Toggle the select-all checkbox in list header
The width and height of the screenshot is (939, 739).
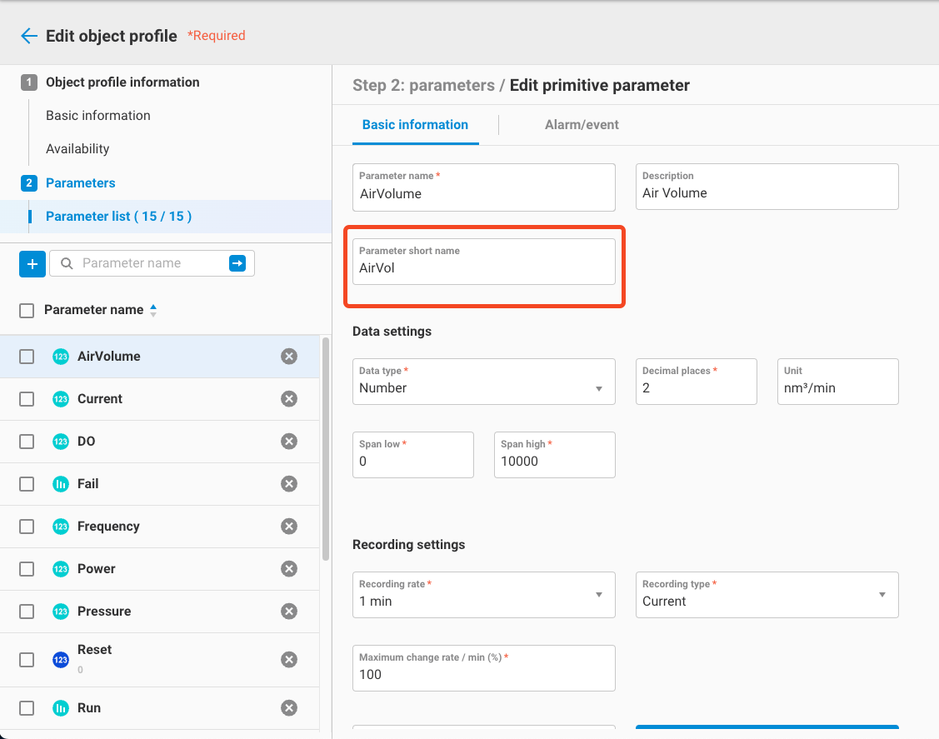click(x=27, y=310)
